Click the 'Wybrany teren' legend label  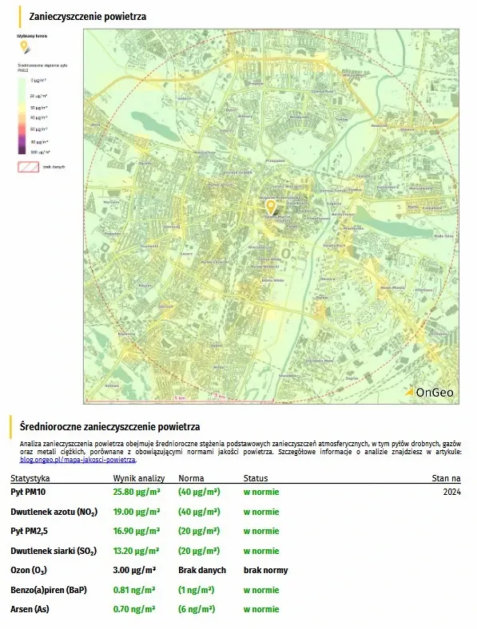[x=32, y=36]
